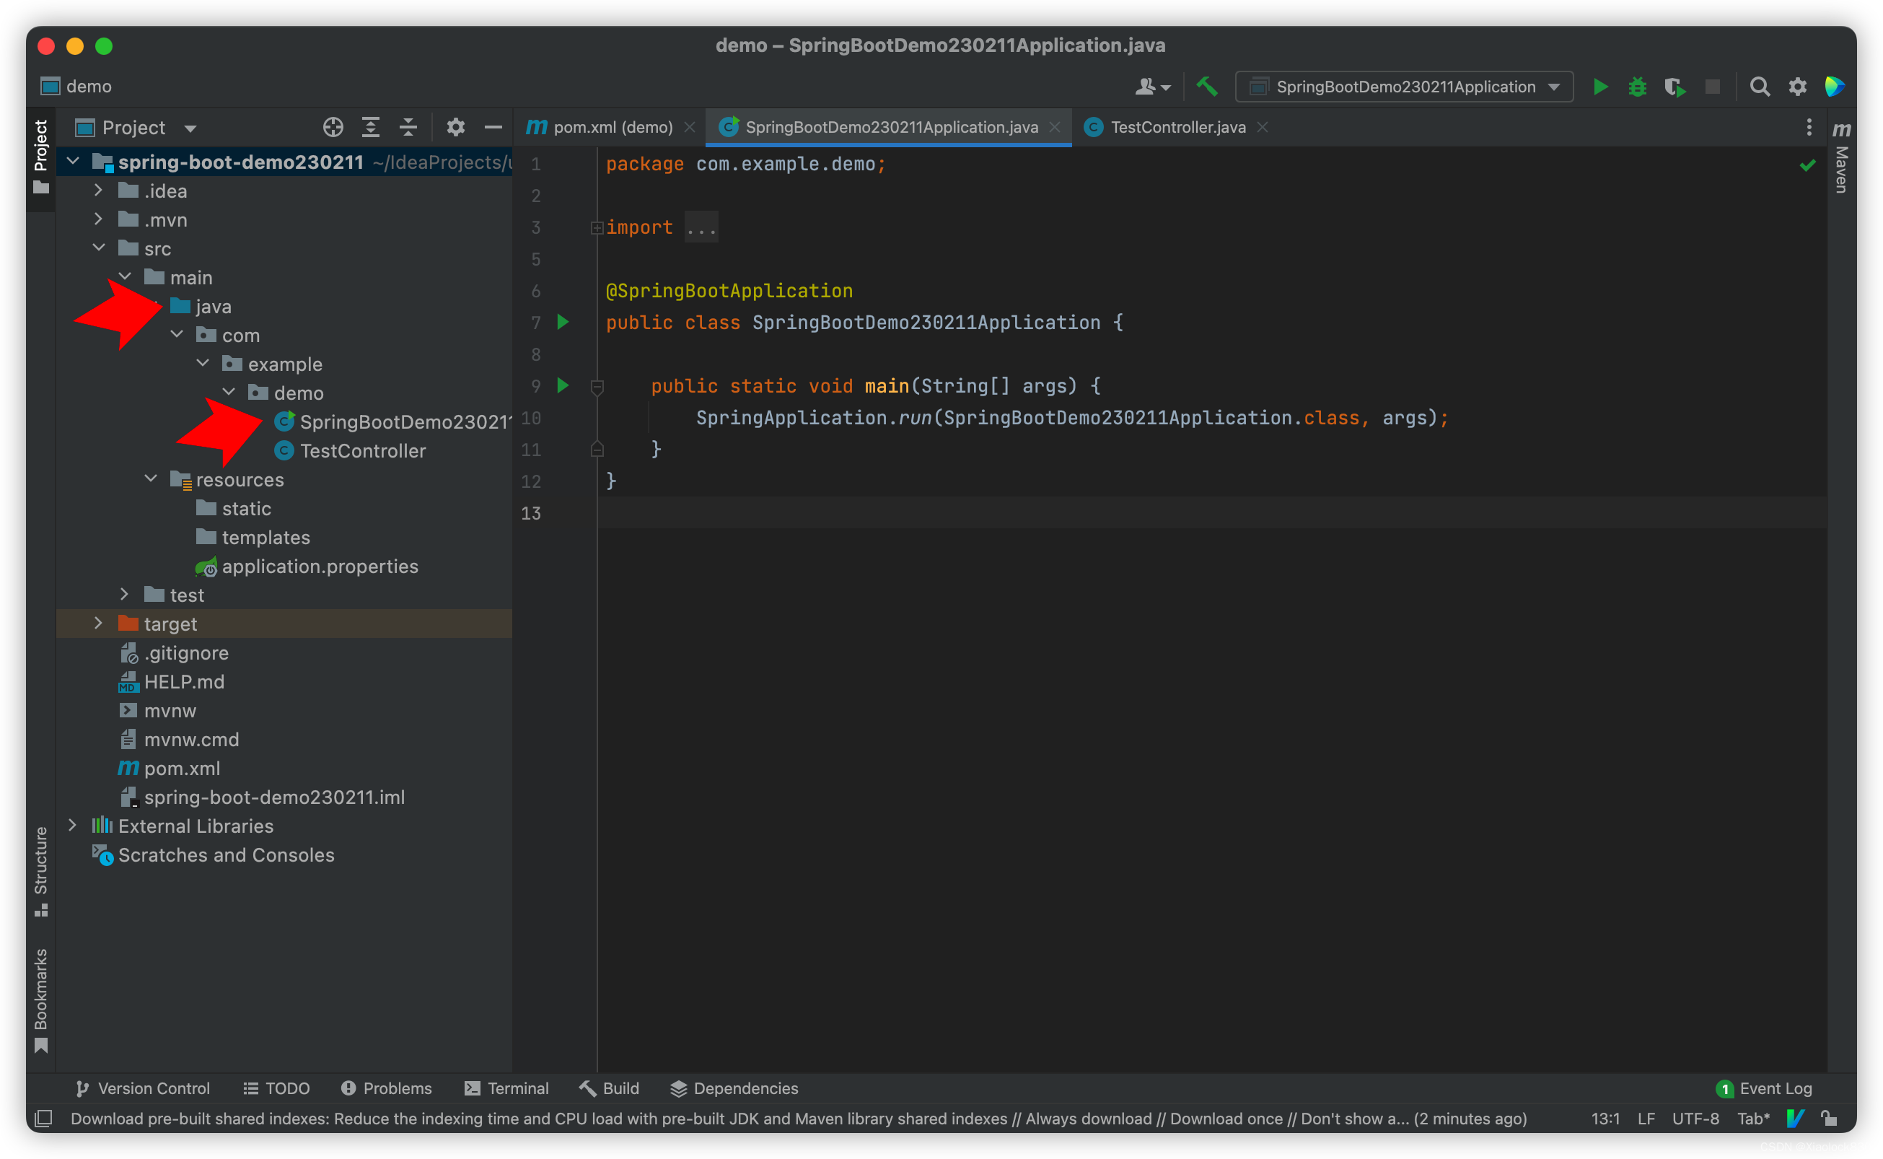Image resolution: width=1883 pixels, height=1159 pixels.
Task: Toggle read-only lock icon in status bar
Action: pyautogui.click(x=1829, y=1119)
